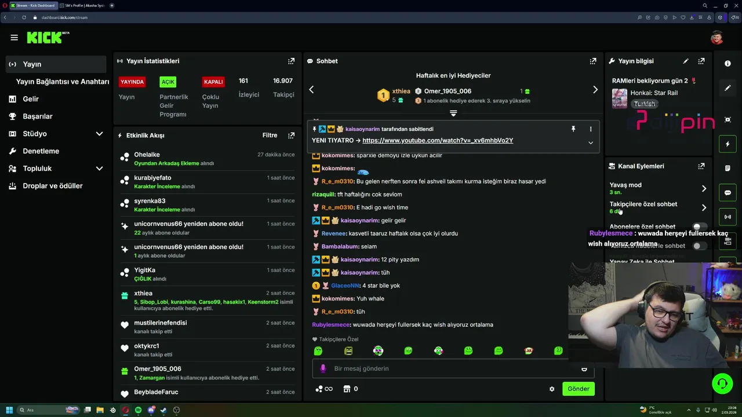Click the Turkish language tag
This screenshot has height=417, width=742.
point(645,104)
